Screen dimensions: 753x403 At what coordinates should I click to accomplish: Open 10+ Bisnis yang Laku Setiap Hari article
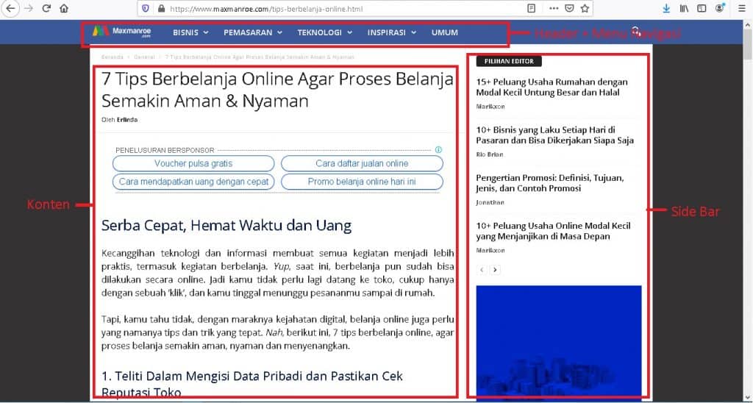point(555,135)
